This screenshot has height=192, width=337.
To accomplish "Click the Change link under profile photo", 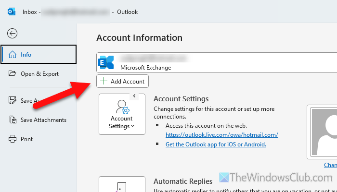I will click(x=330, y=165).
